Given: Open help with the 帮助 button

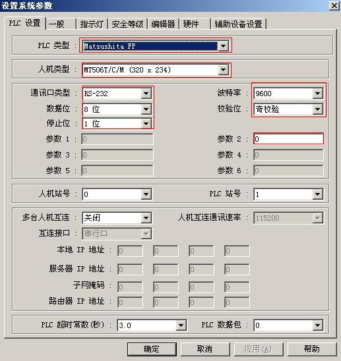Looking at the screenshot, I should tap(311, 349).
